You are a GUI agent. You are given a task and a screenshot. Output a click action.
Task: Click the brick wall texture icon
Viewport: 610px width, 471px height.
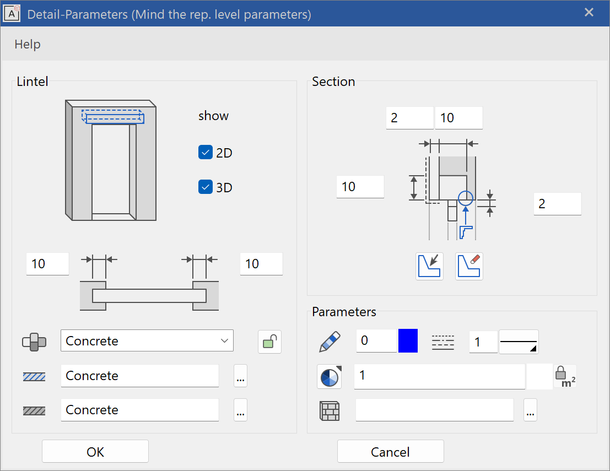coord(330,411)
